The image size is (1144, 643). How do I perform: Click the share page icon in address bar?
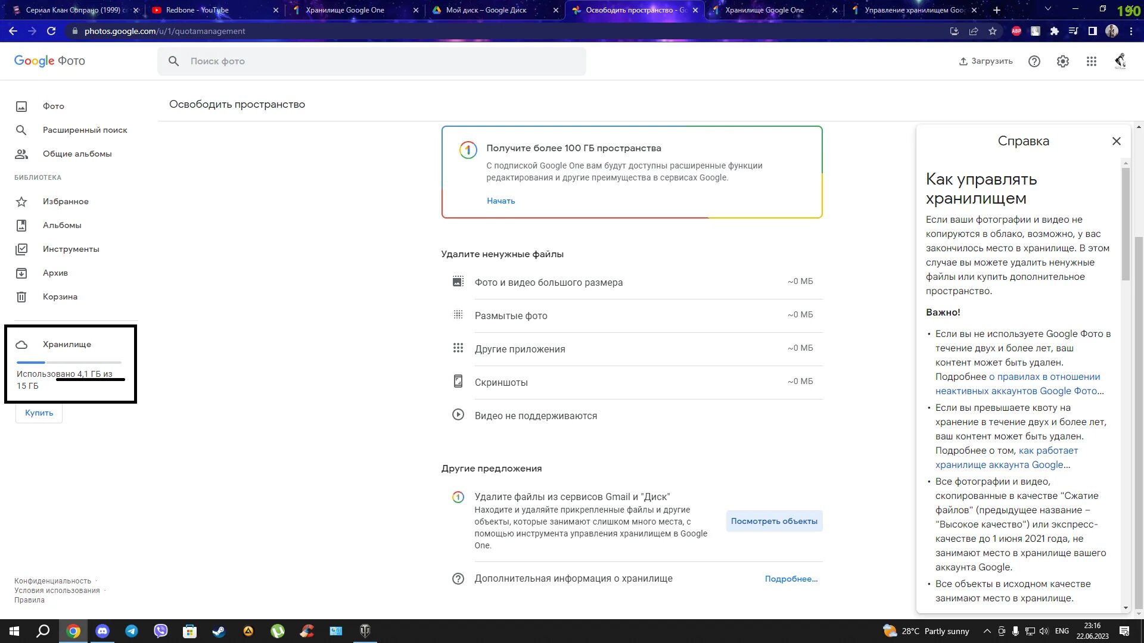pyautogui.click(x=974, y=31)
